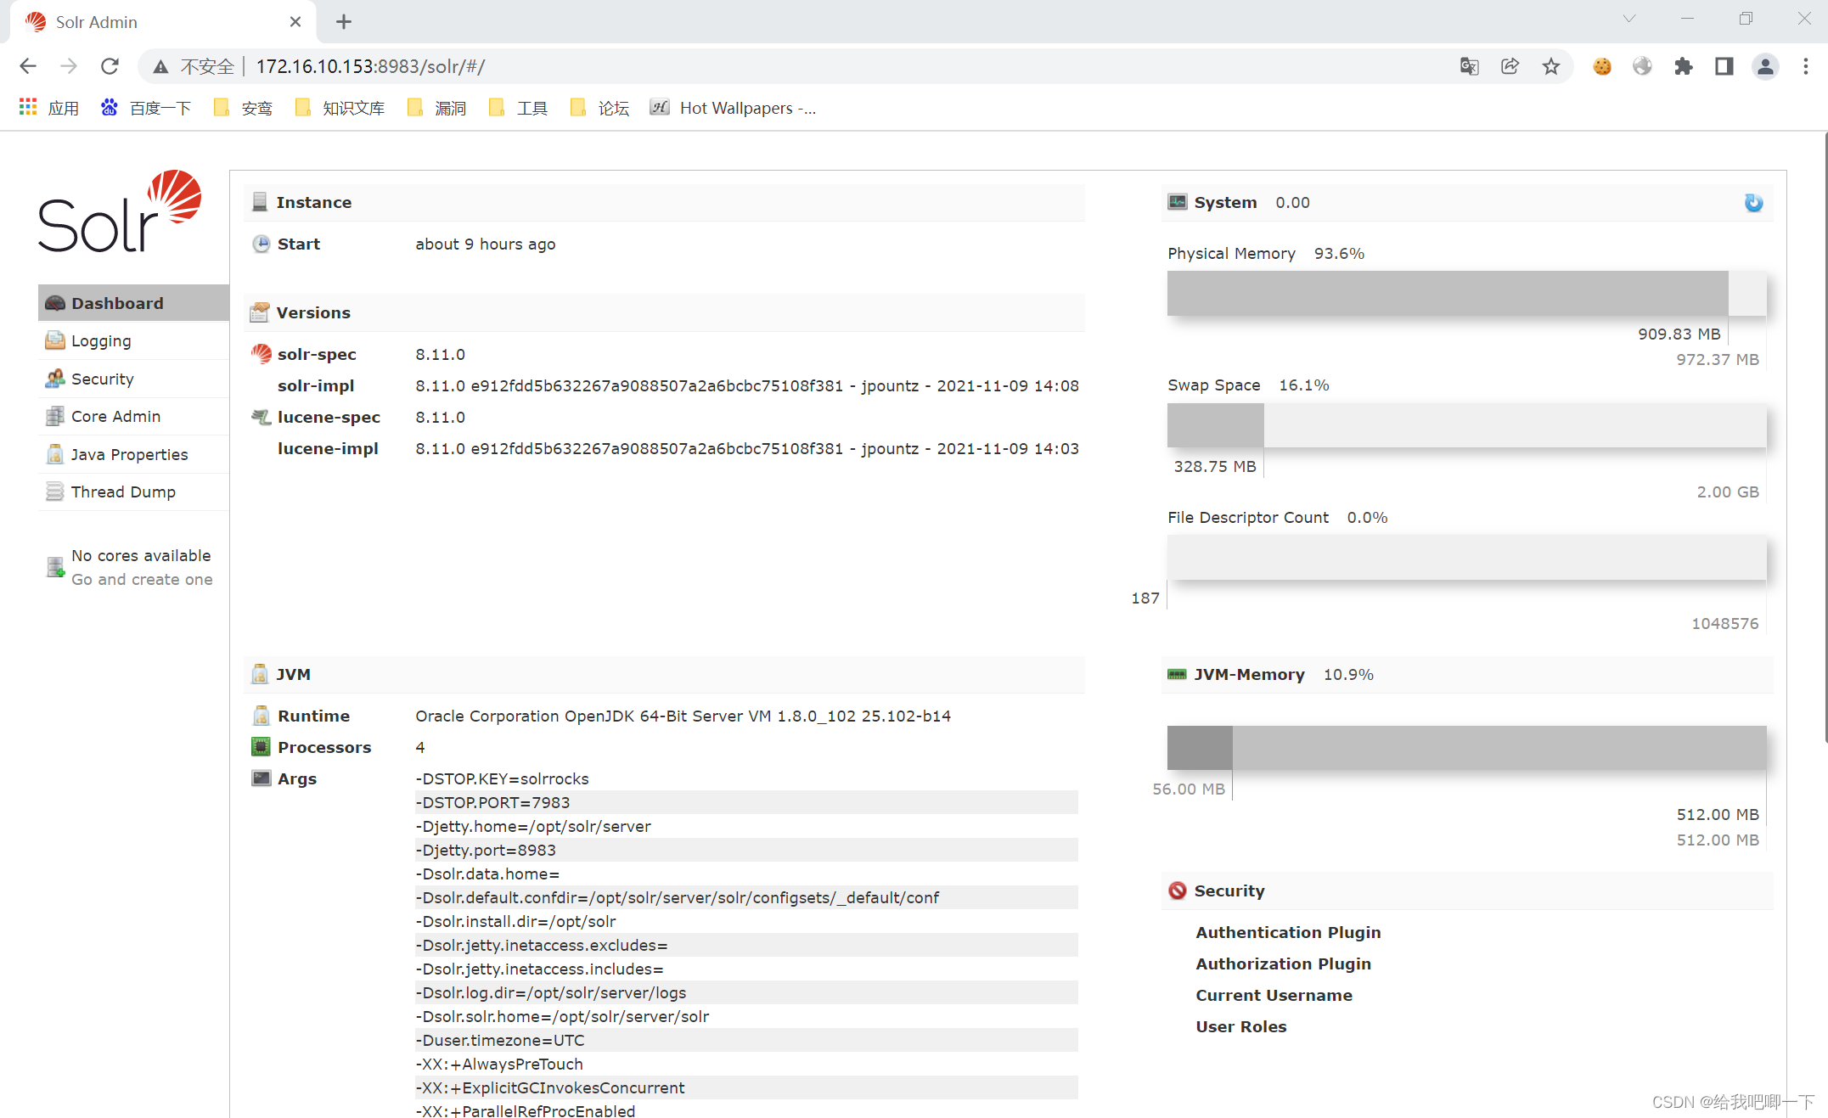This screenshot has width=1828, height=1118.
Task: Open Chrome three-dot menu
Action: [x=1806, y=66]
